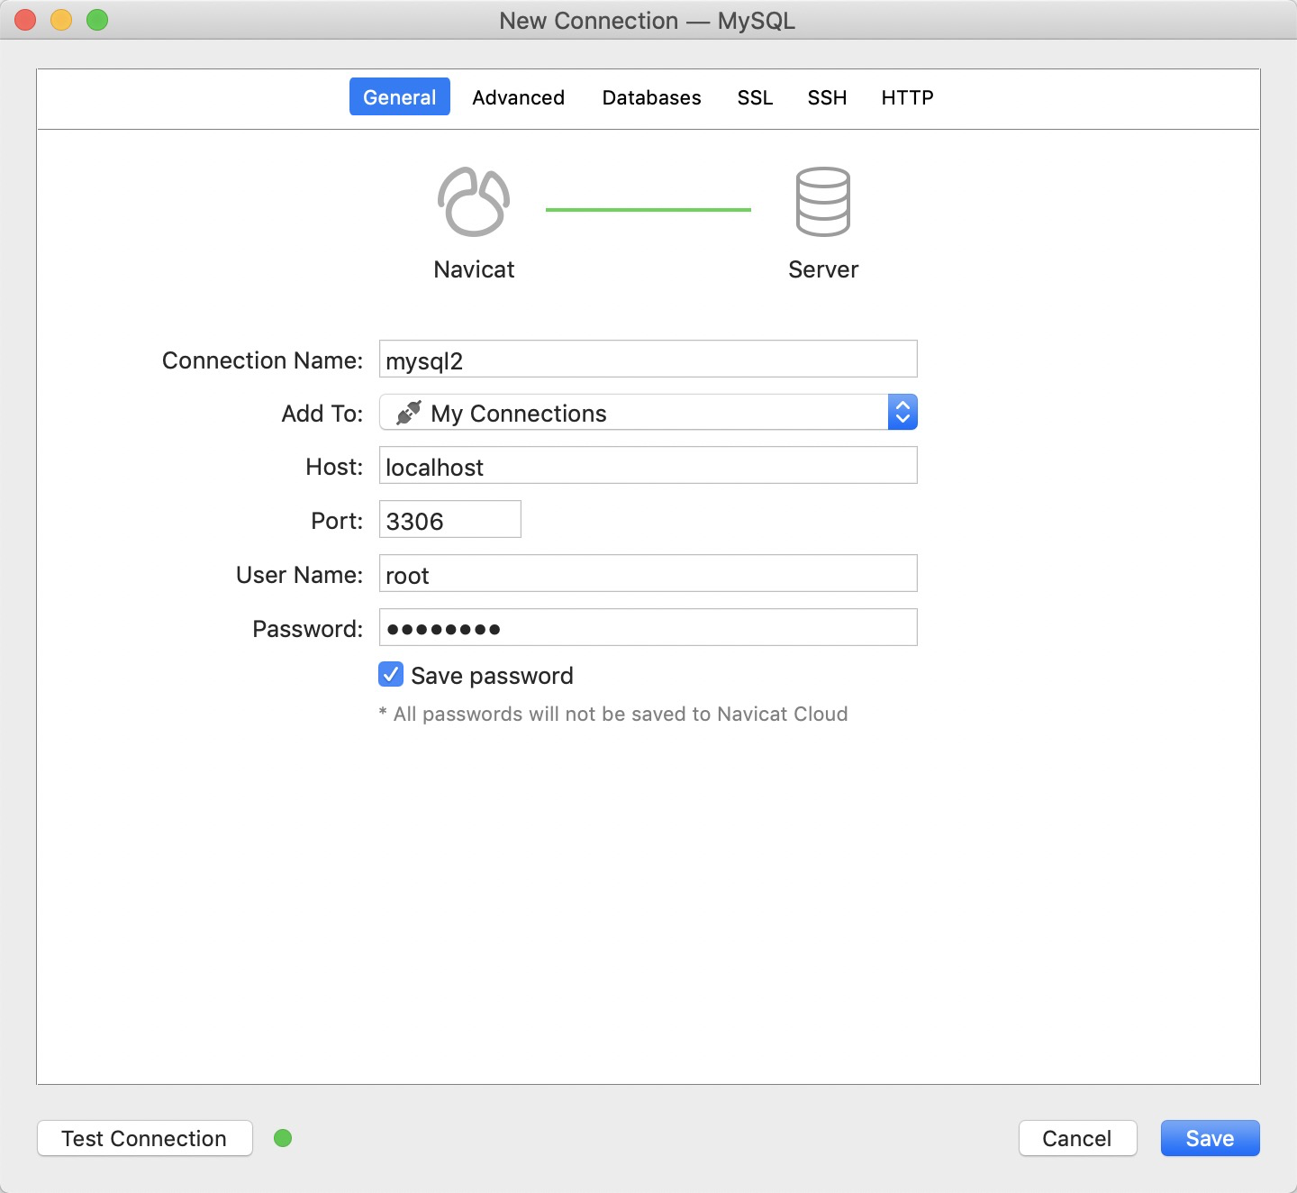
Task: Click the Save button
Action: (1210, 1138)
